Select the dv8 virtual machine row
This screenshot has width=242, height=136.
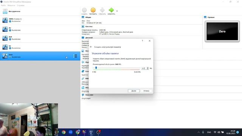click(x=40, y=38)
